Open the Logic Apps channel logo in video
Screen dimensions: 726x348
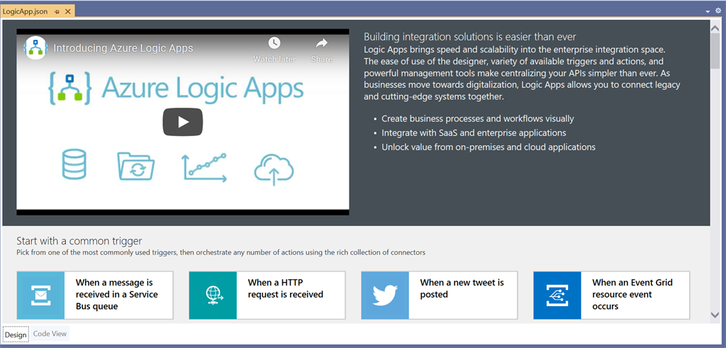coord(35,47)
